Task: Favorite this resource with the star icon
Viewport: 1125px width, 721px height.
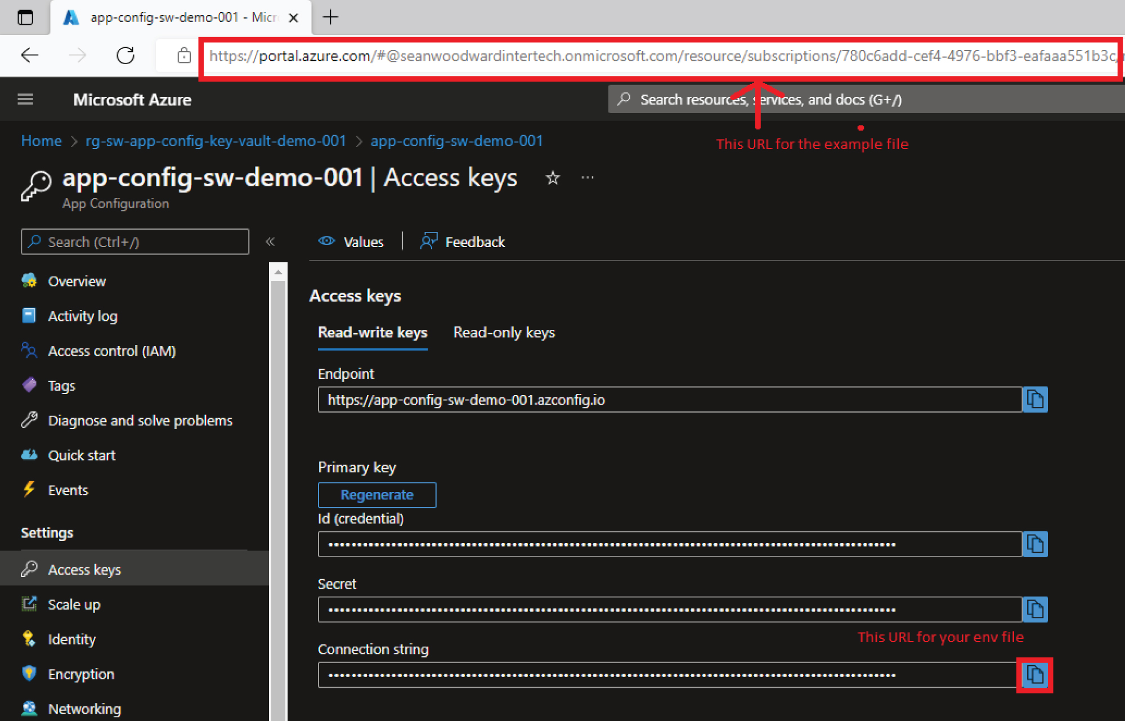Action: 553,178
